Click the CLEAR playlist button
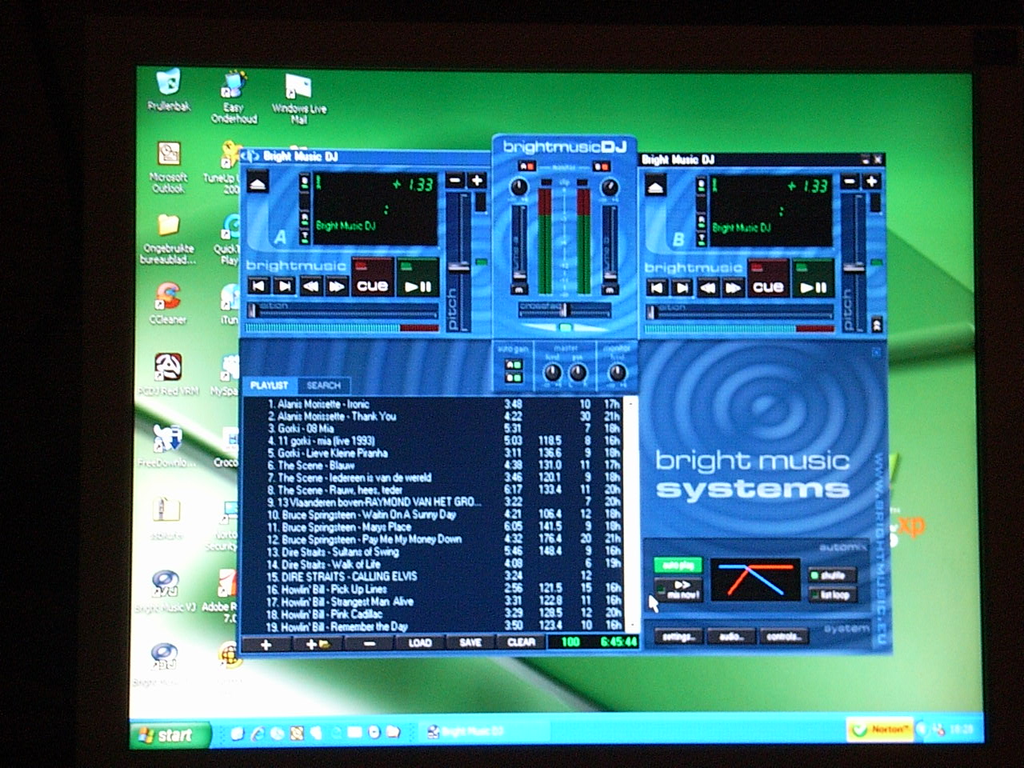The image size is (1024, 768). [521, 642]
